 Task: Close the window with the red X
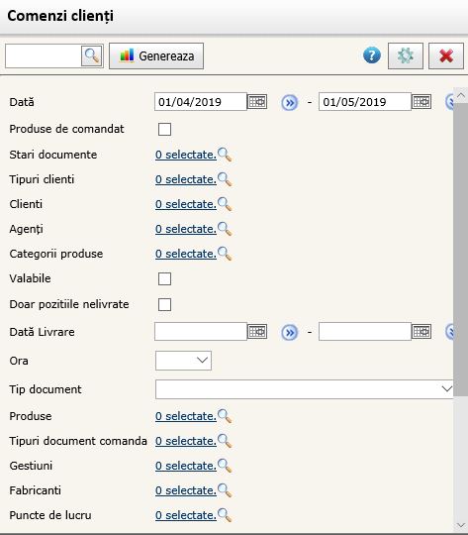[x=446, y=55]
